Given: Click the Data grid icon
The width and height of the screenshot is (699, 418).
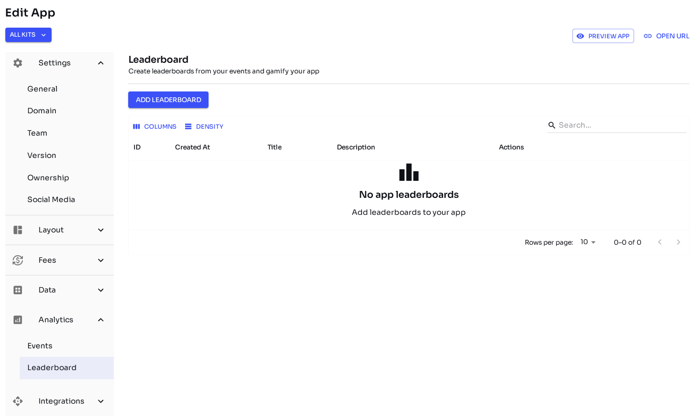Looking at the screenshot, I should tap(18, 290).
